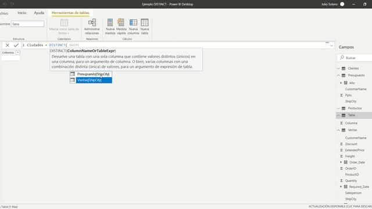The height and width of the screenshot is (209, 372).
Task: Select CustomerName under Presupuesto
Action: click(x=356, y=89)
